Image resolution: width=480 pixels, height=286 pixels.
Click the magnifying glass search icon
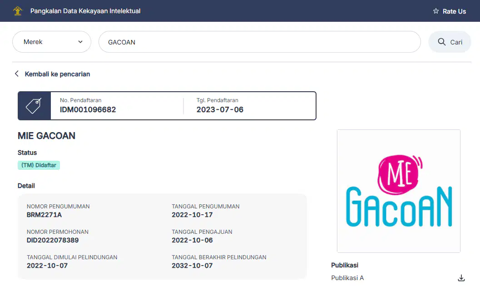click(441, 42)
